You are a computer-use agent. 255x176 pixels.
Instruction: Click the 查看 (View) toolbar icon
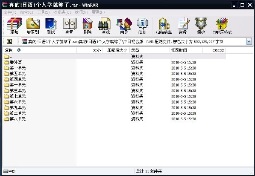click(x=69, y=26)
